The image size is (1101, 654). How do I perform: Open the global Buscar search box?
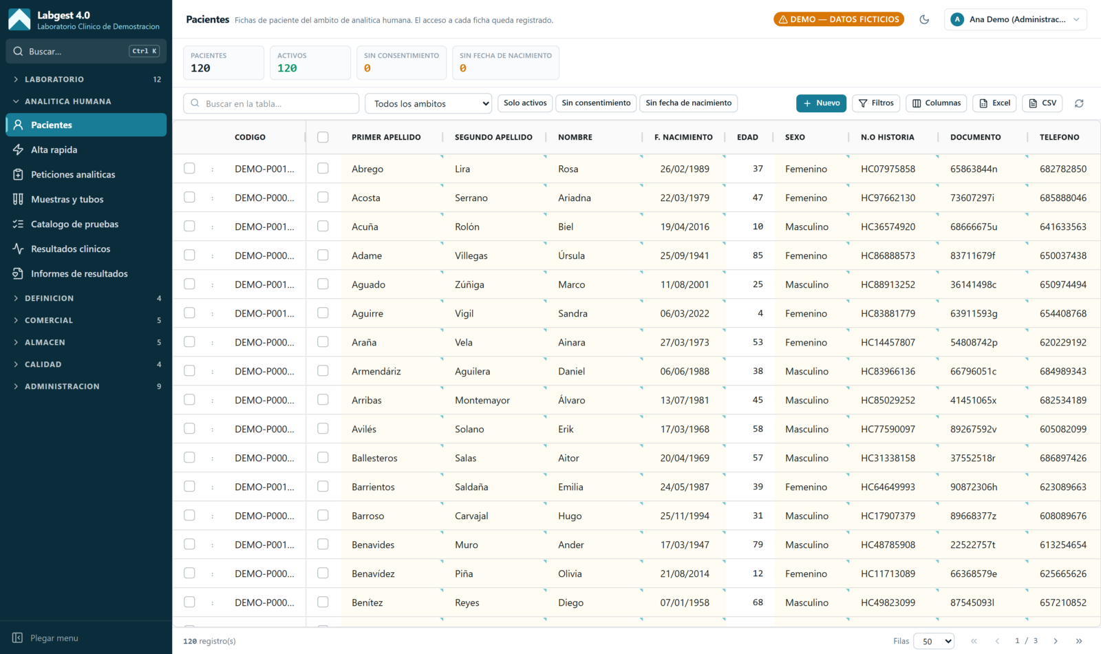(86, 51)
